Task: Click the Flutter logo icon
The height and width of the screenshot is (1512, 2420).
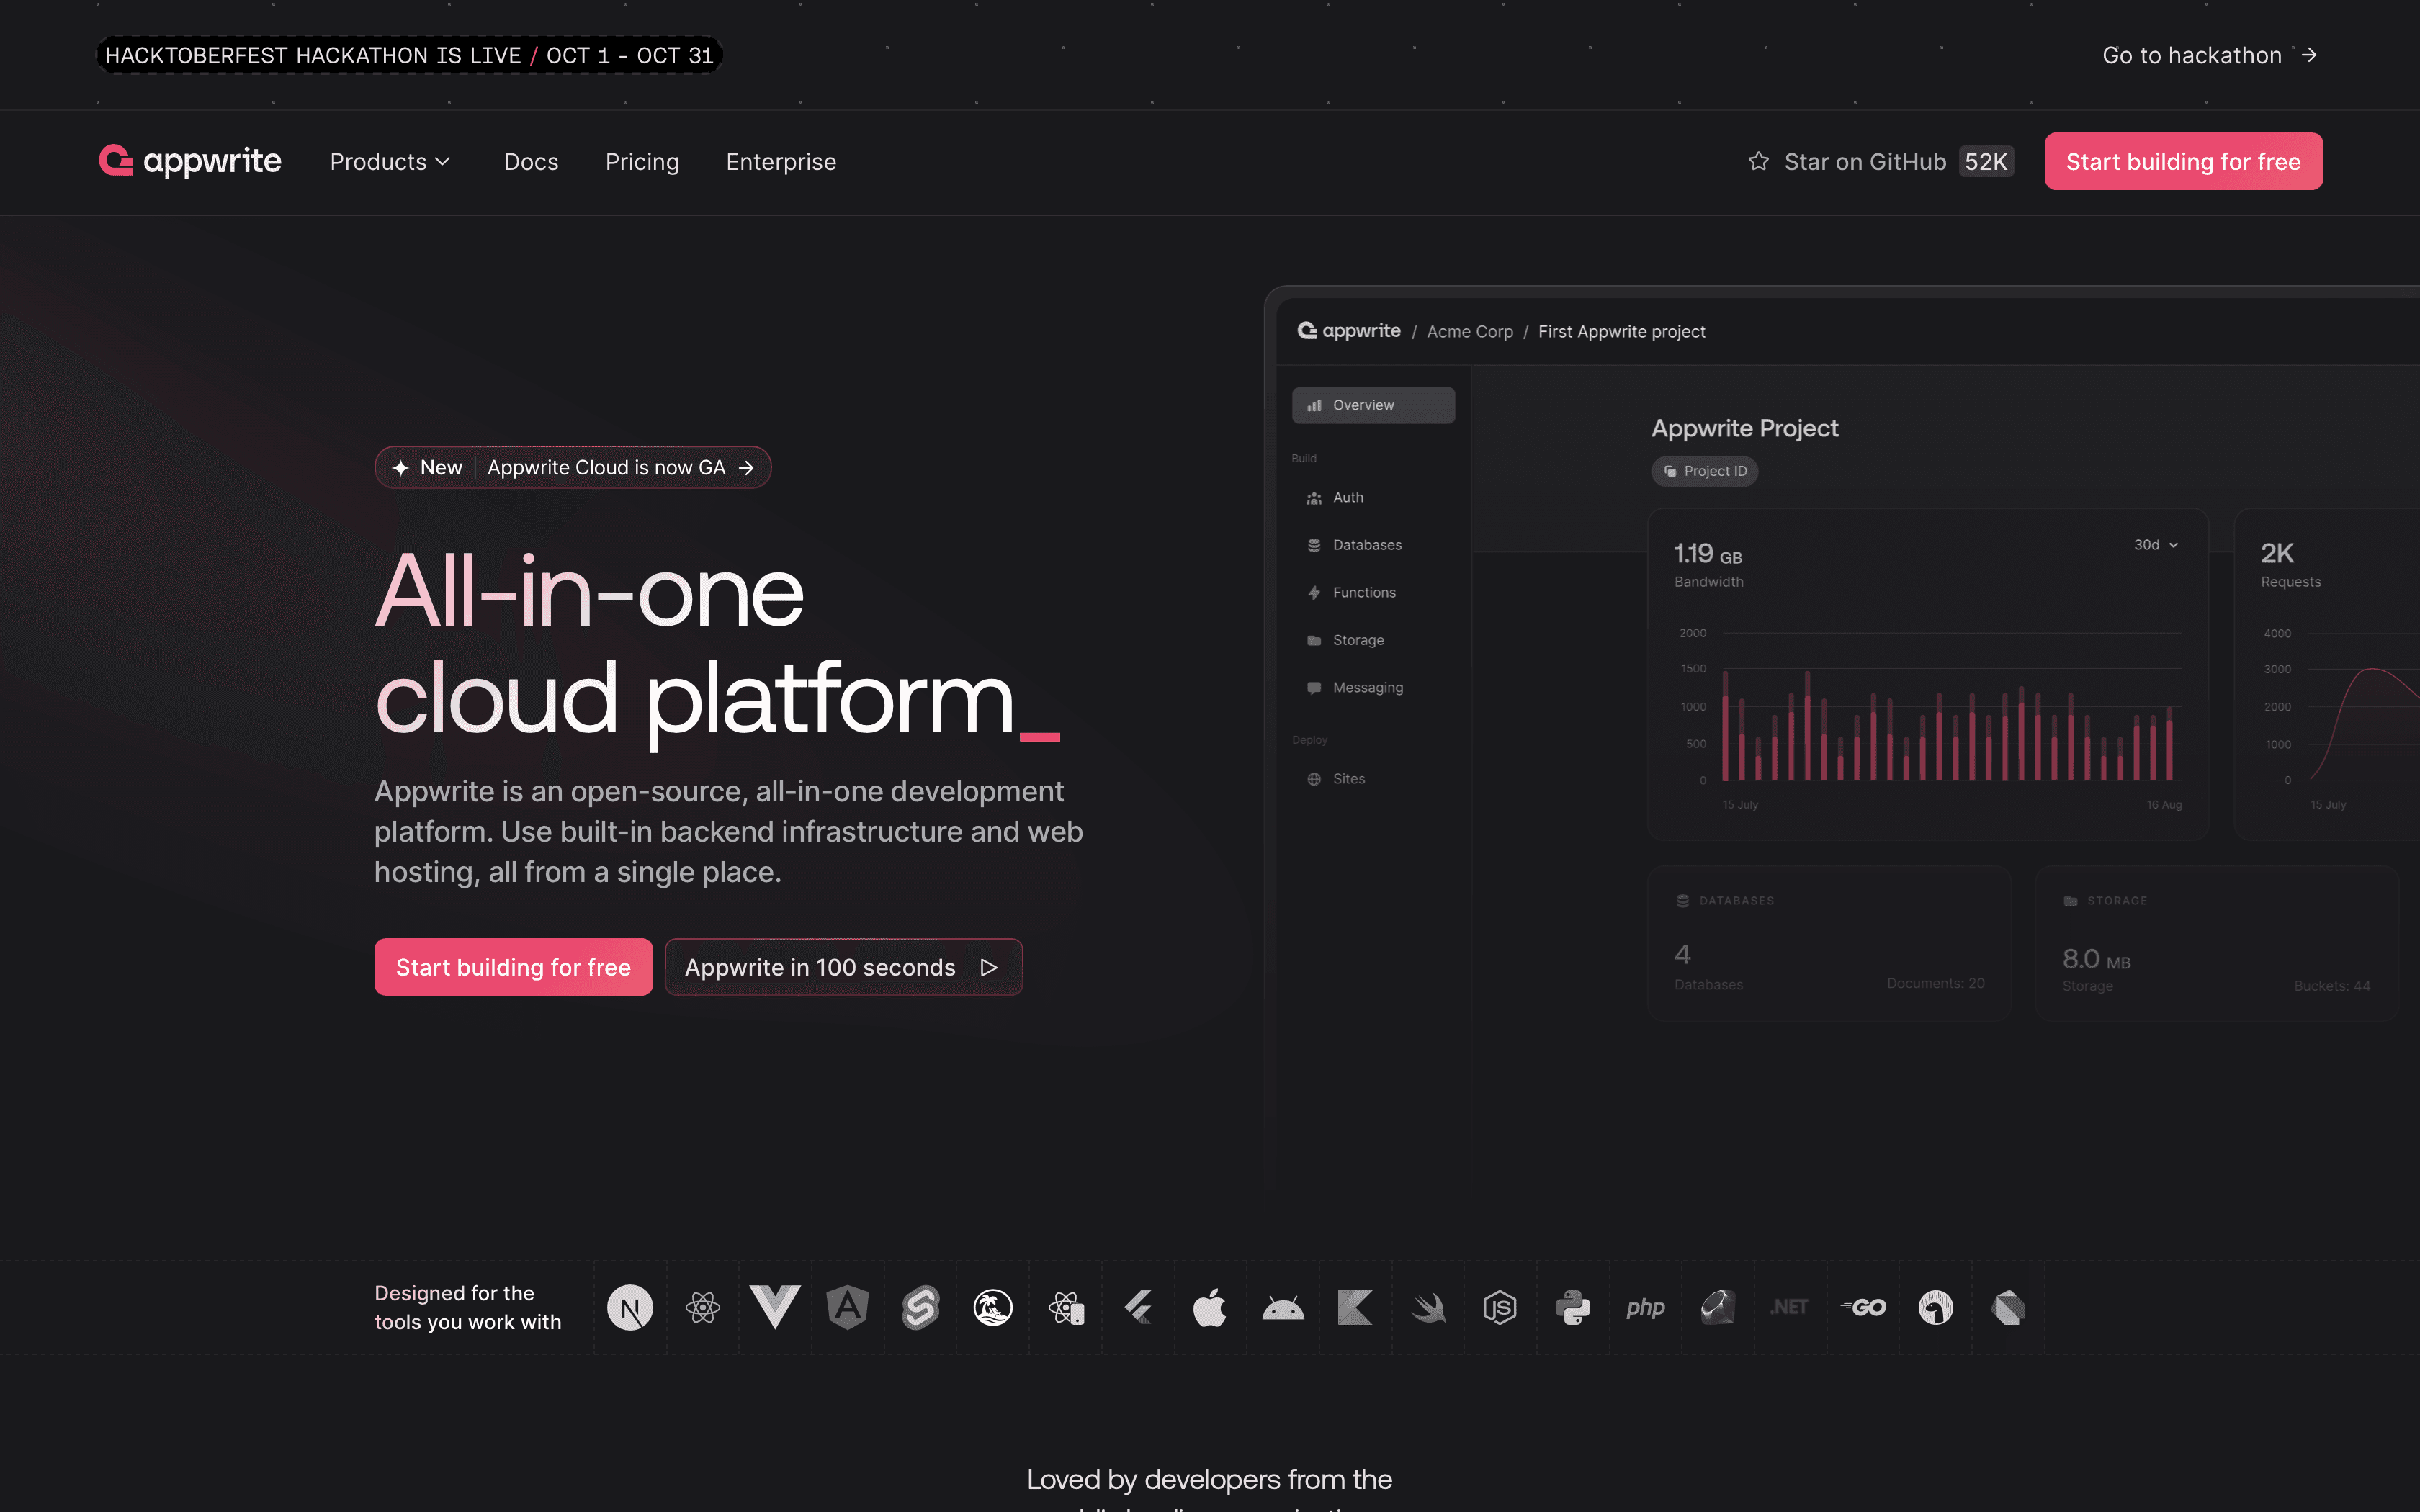Action: click(1138, 1307)
